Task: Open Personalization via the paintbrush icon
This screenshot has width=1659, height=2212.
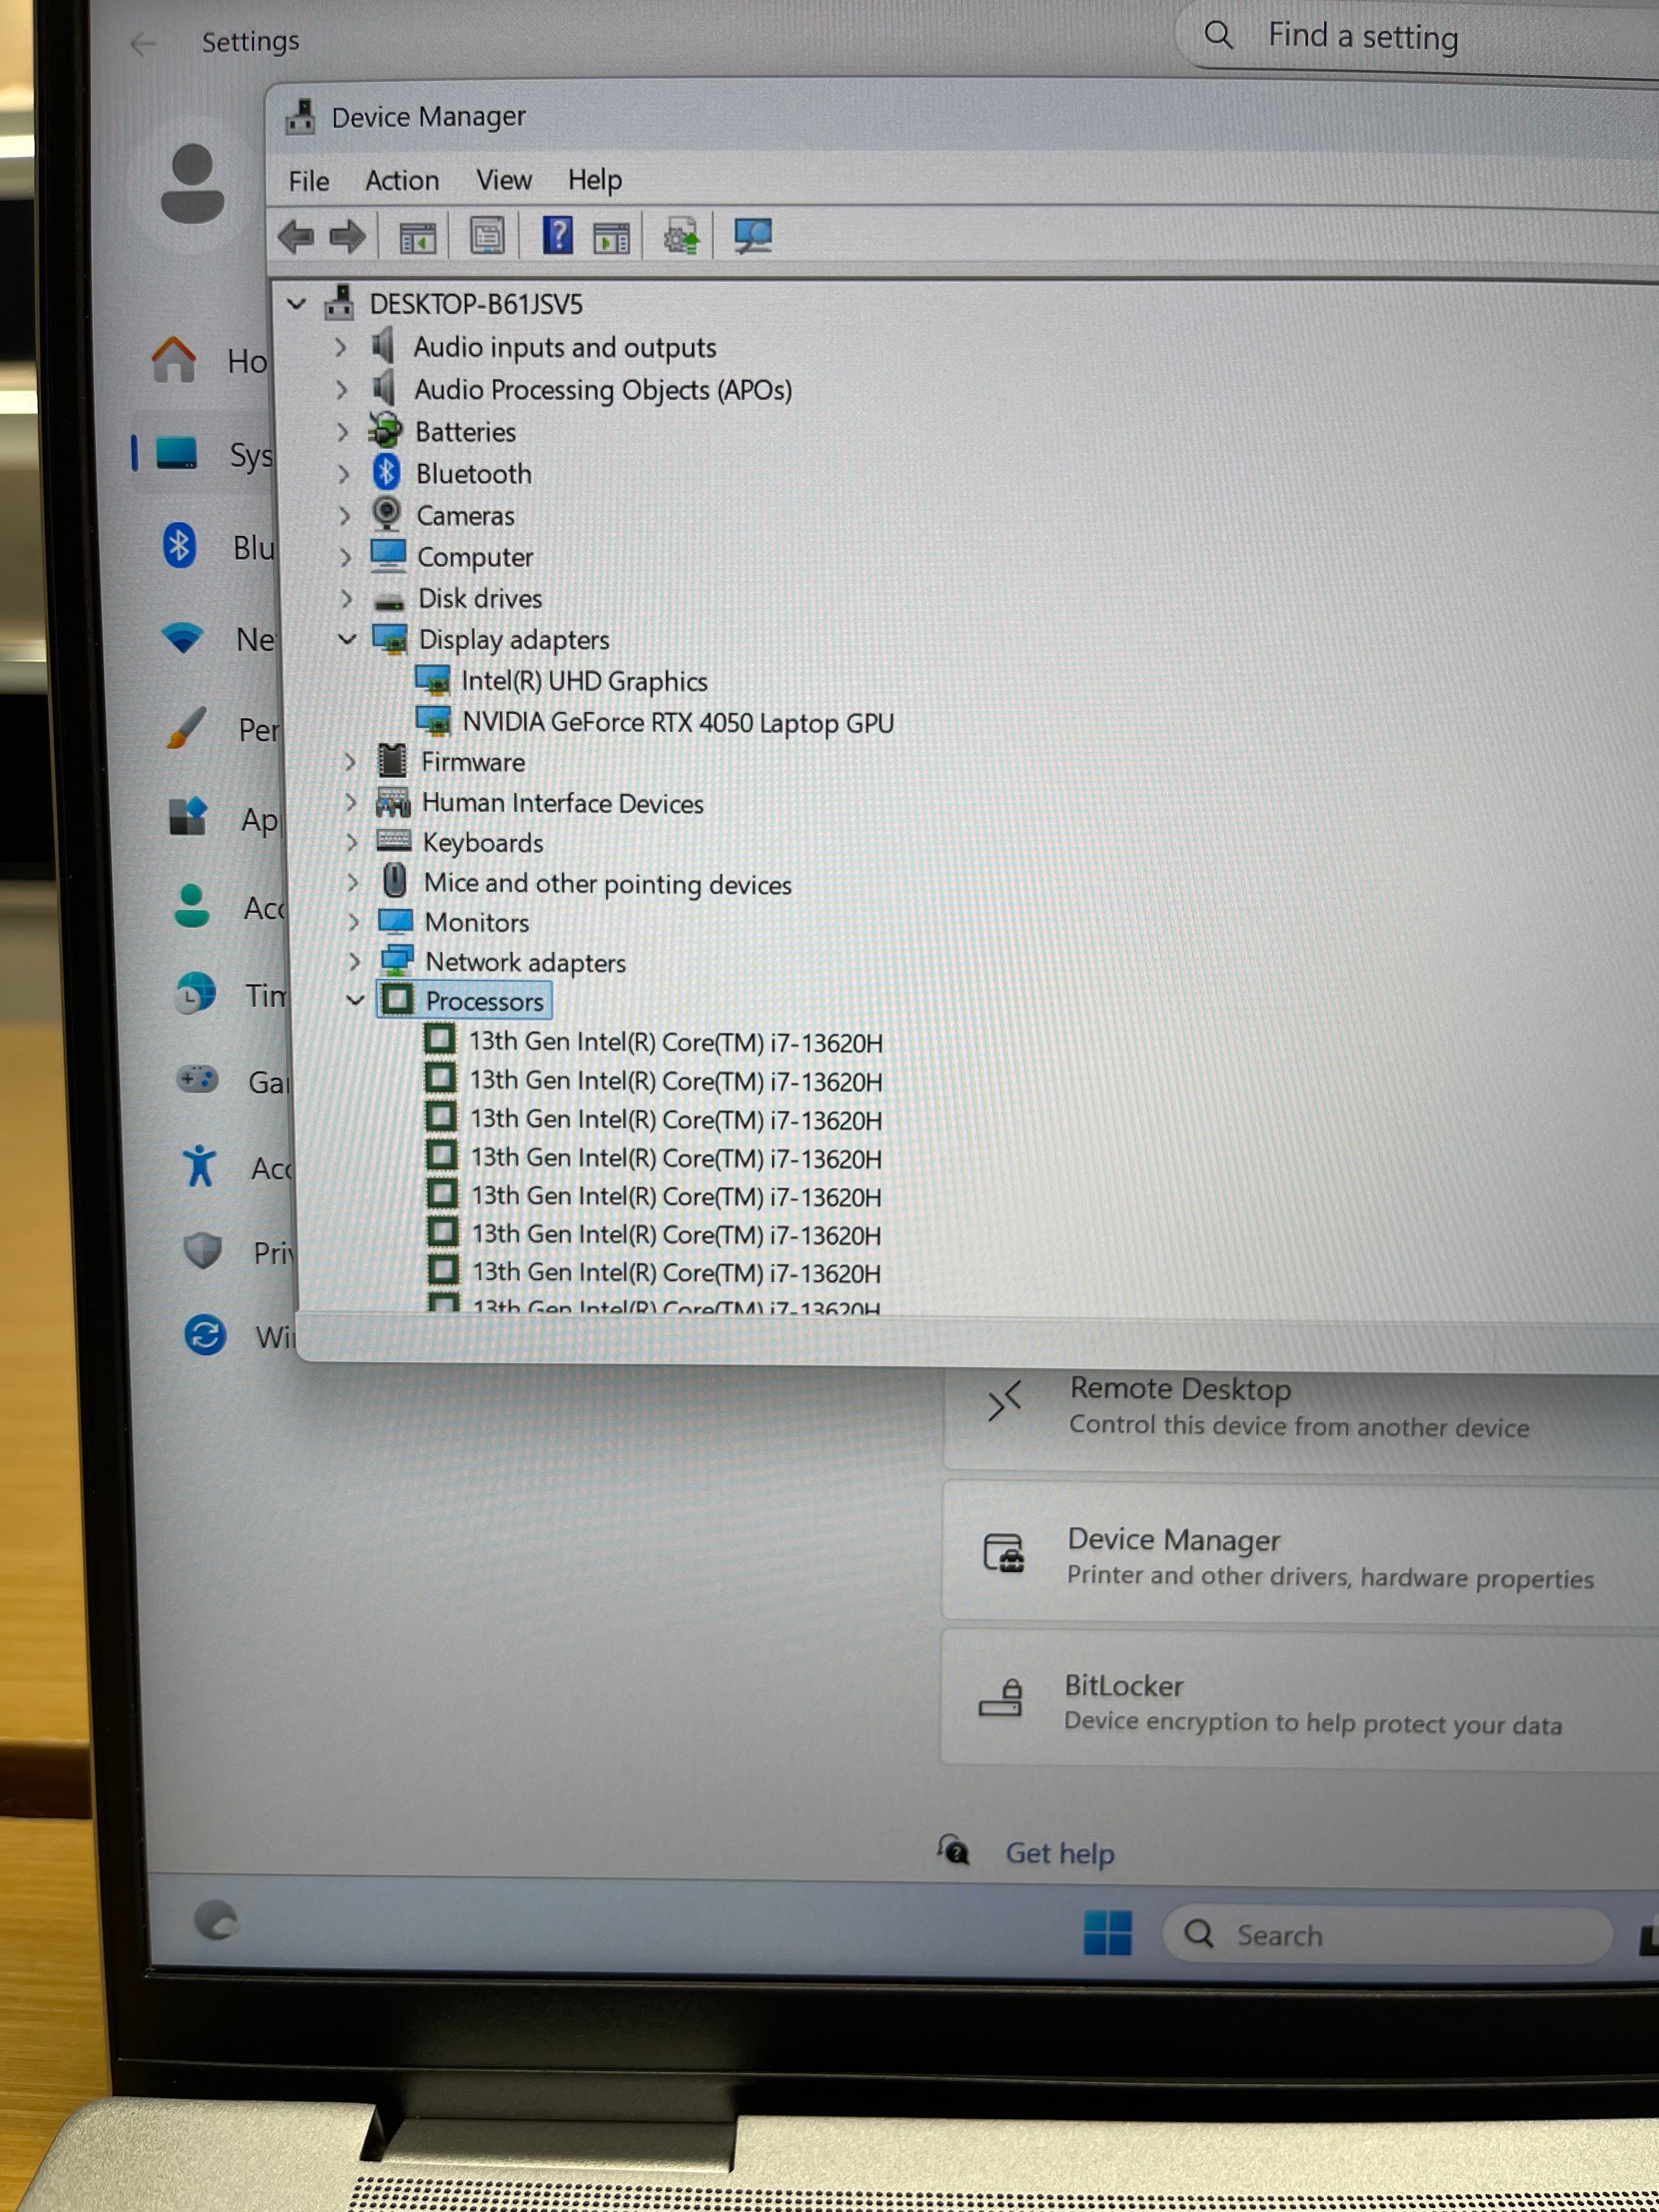Action: point(187,728)
